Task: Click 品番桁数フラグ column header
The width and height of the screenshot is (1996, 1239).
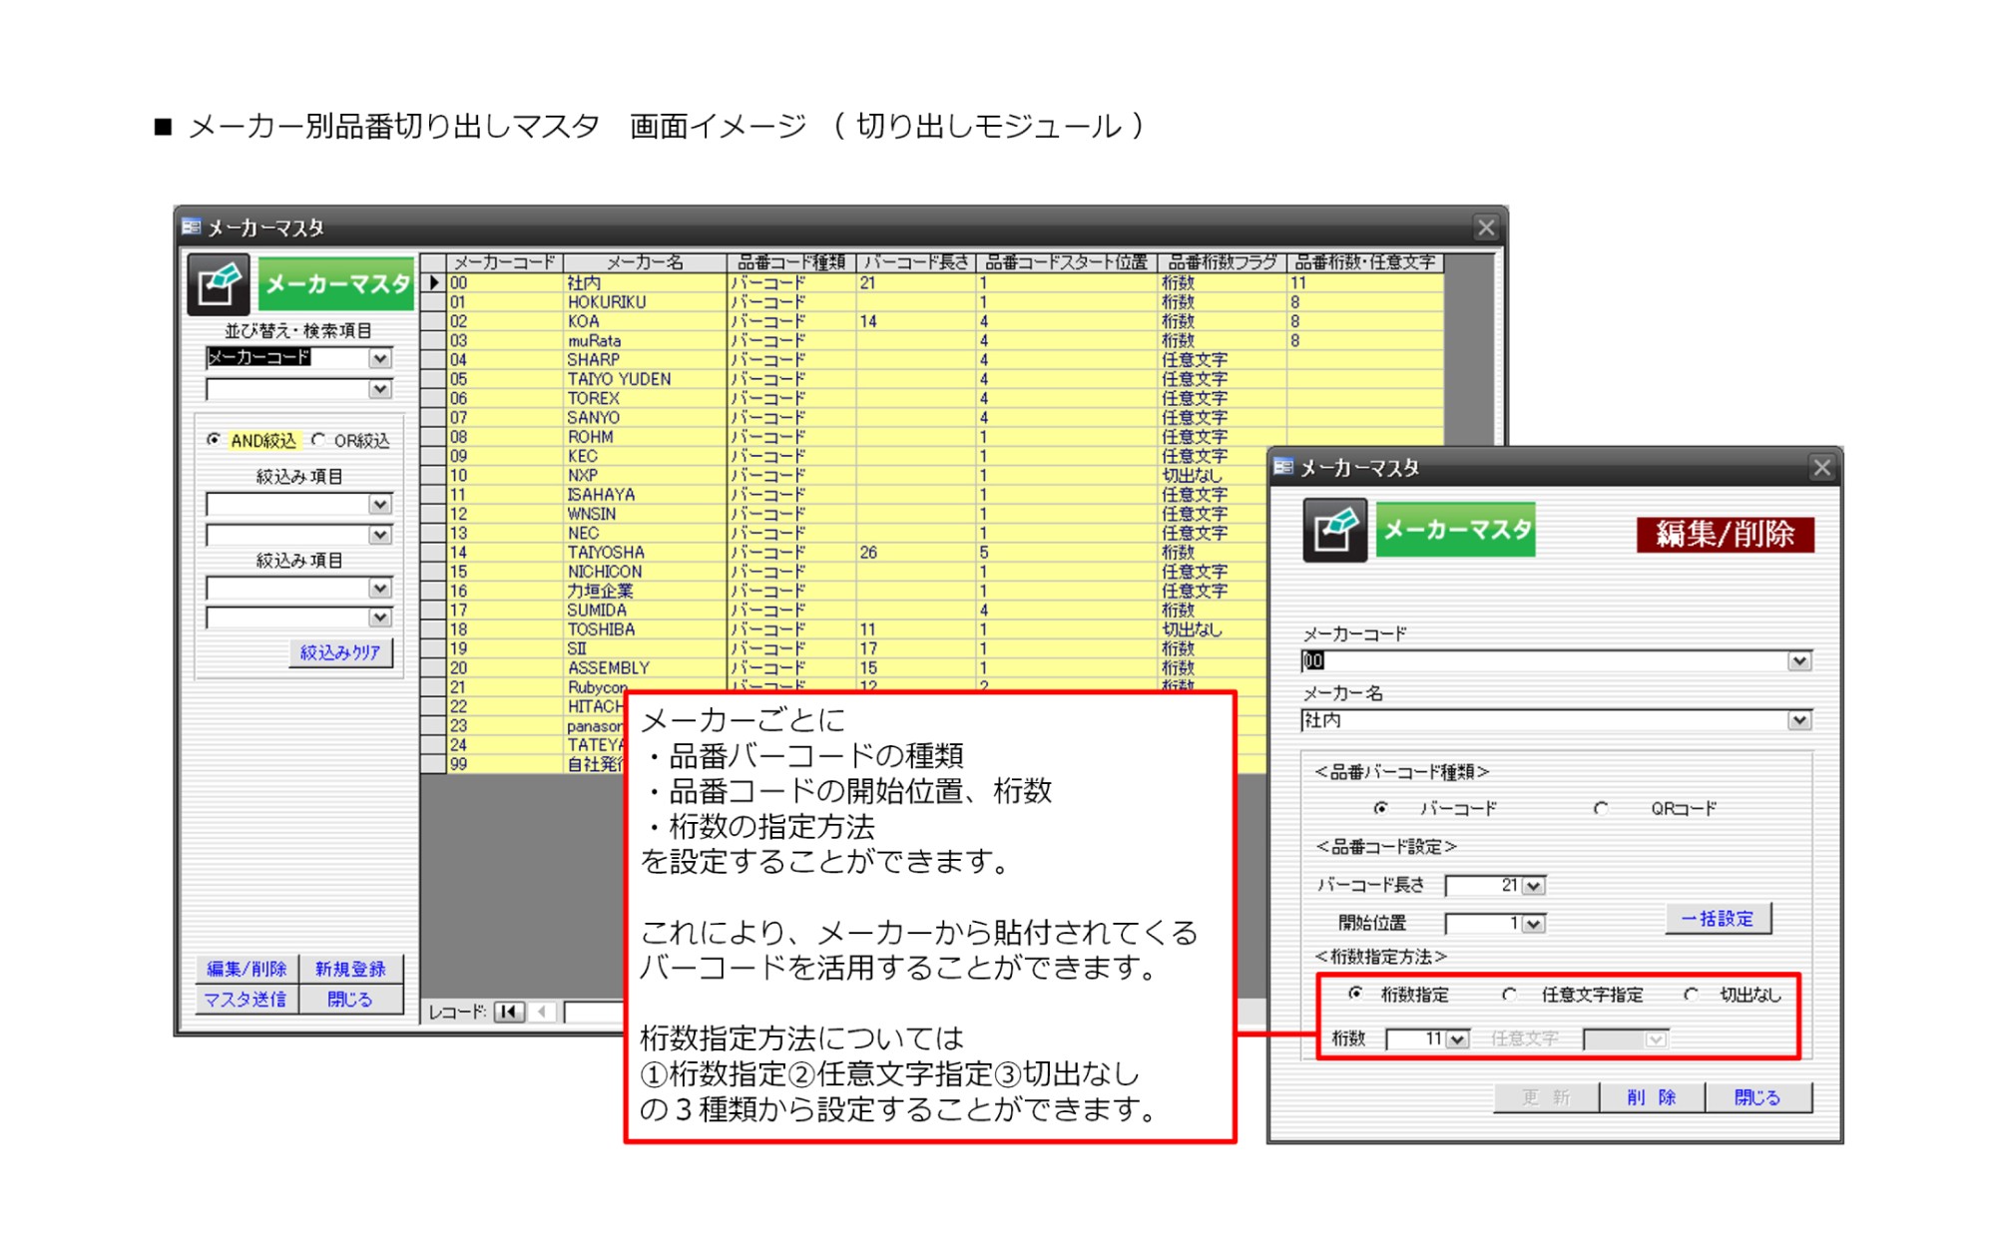Action: pos(1223,262)
